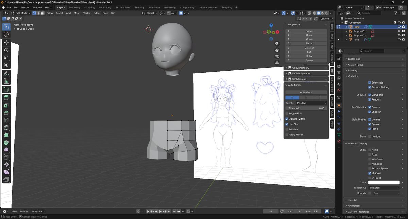Select the Rotate tool in left toolbar

(6, 50)
